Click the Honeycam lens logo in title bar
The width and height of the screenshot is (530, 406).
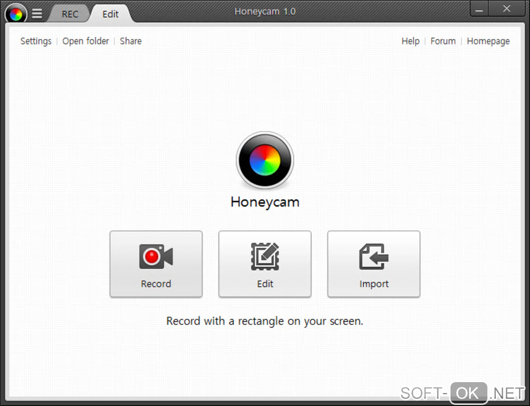[16, 13]
